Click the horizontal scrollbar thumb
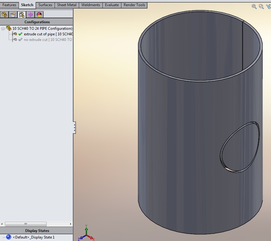The height and width of the screenshot is (241, 271). click(26, 224)
